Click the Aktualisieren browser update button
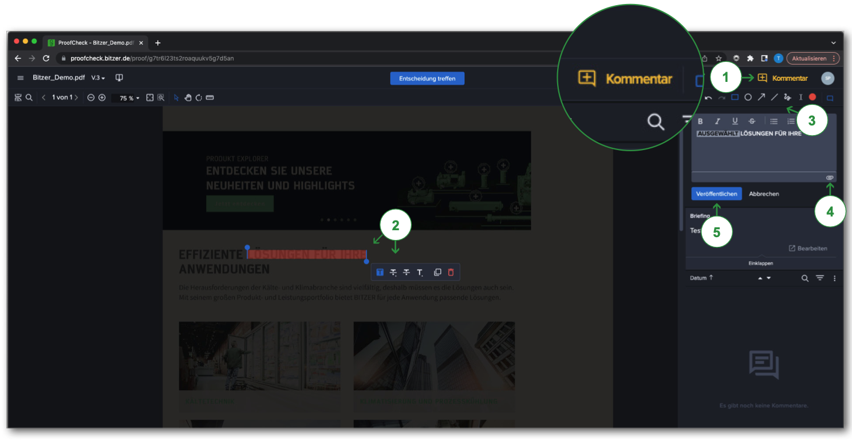Viewport: 852px width, 441px height. pos(812,58)
